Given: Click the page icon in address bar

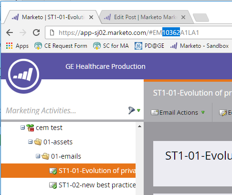Looking at the screenshot, I should point(52,32).
